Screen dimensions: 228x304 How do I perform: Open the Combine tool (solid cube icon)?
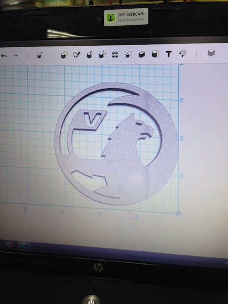142,54
